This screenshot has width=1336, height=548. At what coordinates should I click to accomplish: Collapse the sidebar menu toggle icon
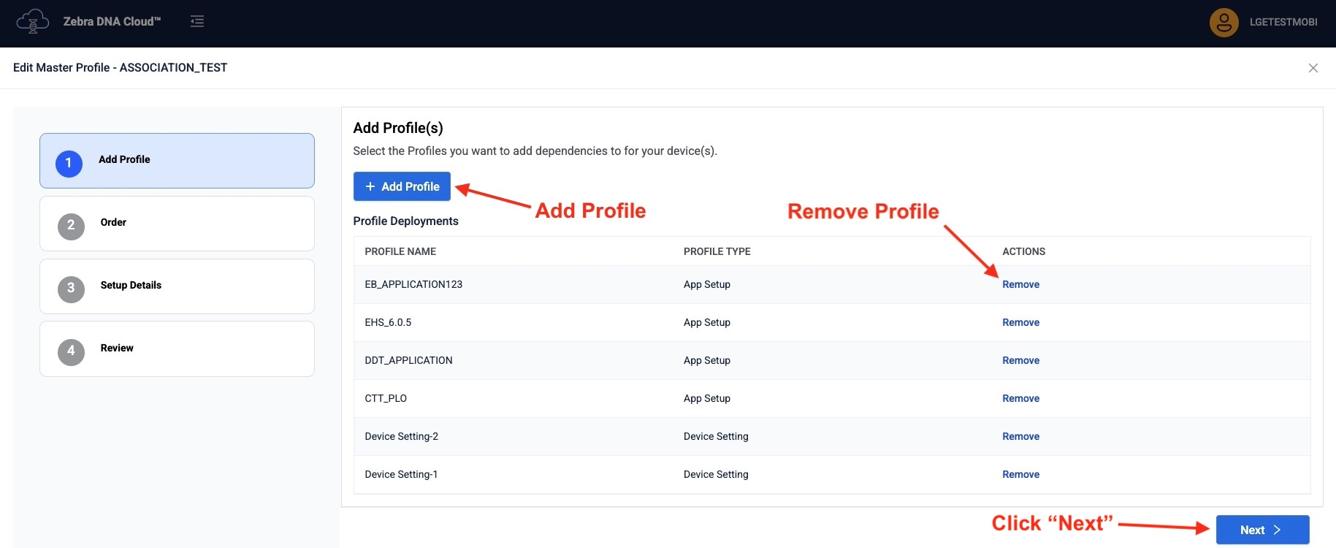pyautogui.click(x=197, y=22)
